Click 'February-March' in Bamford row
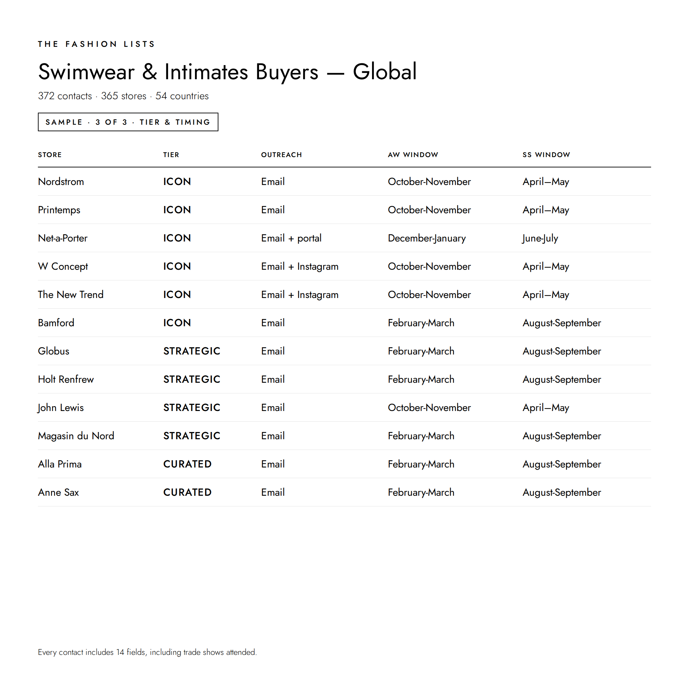 click(x=421, y=323)
